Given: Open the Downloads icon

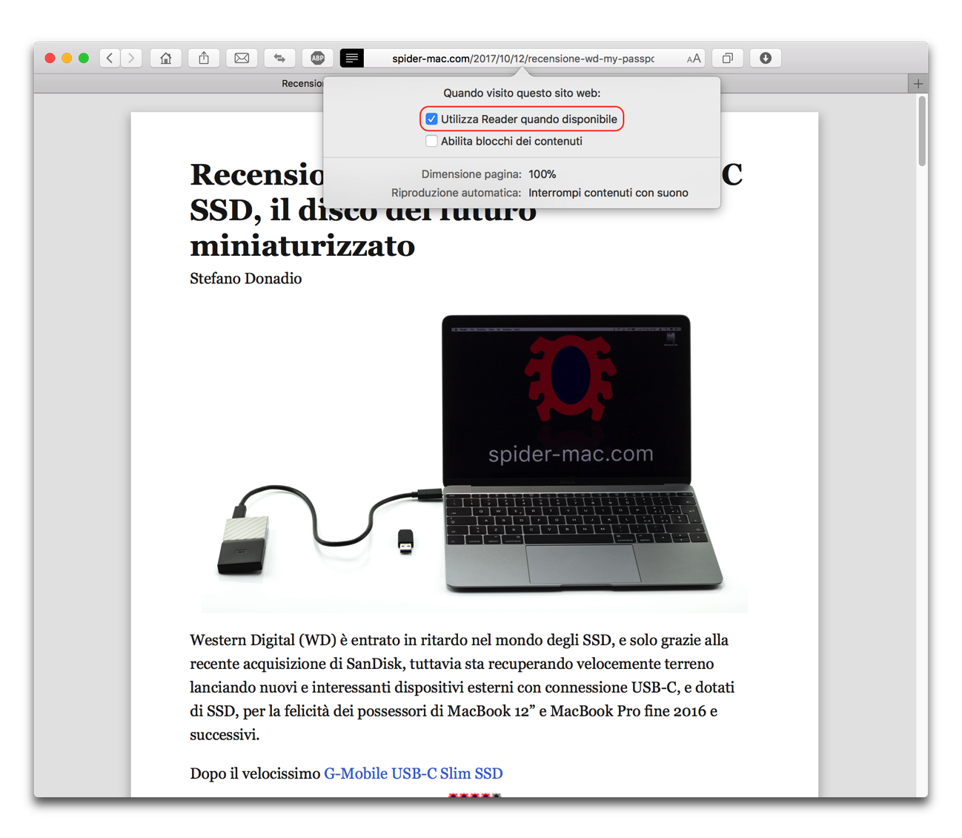Looking at the screenshot, I should 766,58.
